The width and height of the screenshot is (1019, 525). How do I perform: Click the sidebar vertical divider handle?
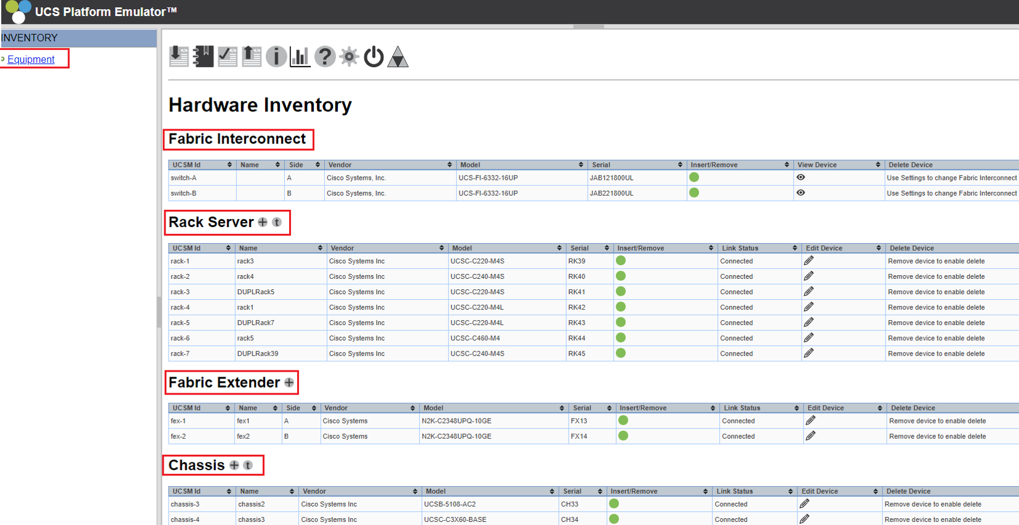[159, 312]
